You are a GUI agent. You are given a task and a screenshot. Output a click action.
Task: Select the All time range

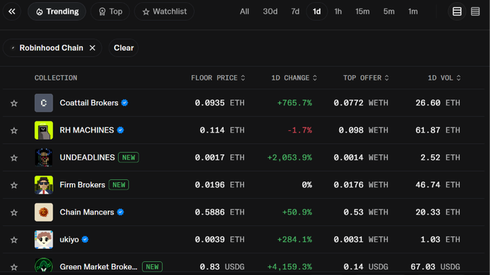coord(245,12)
